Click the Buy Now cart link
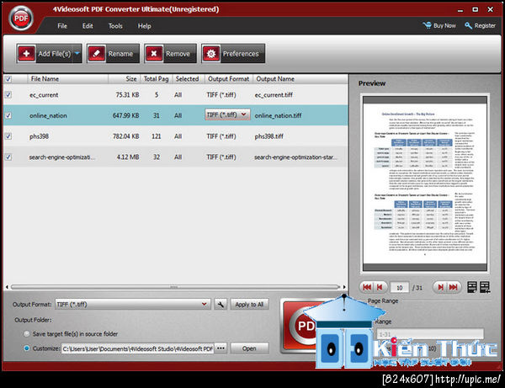Image resolution: width=505 pixels, height=388 pixels. coord(439,25)
